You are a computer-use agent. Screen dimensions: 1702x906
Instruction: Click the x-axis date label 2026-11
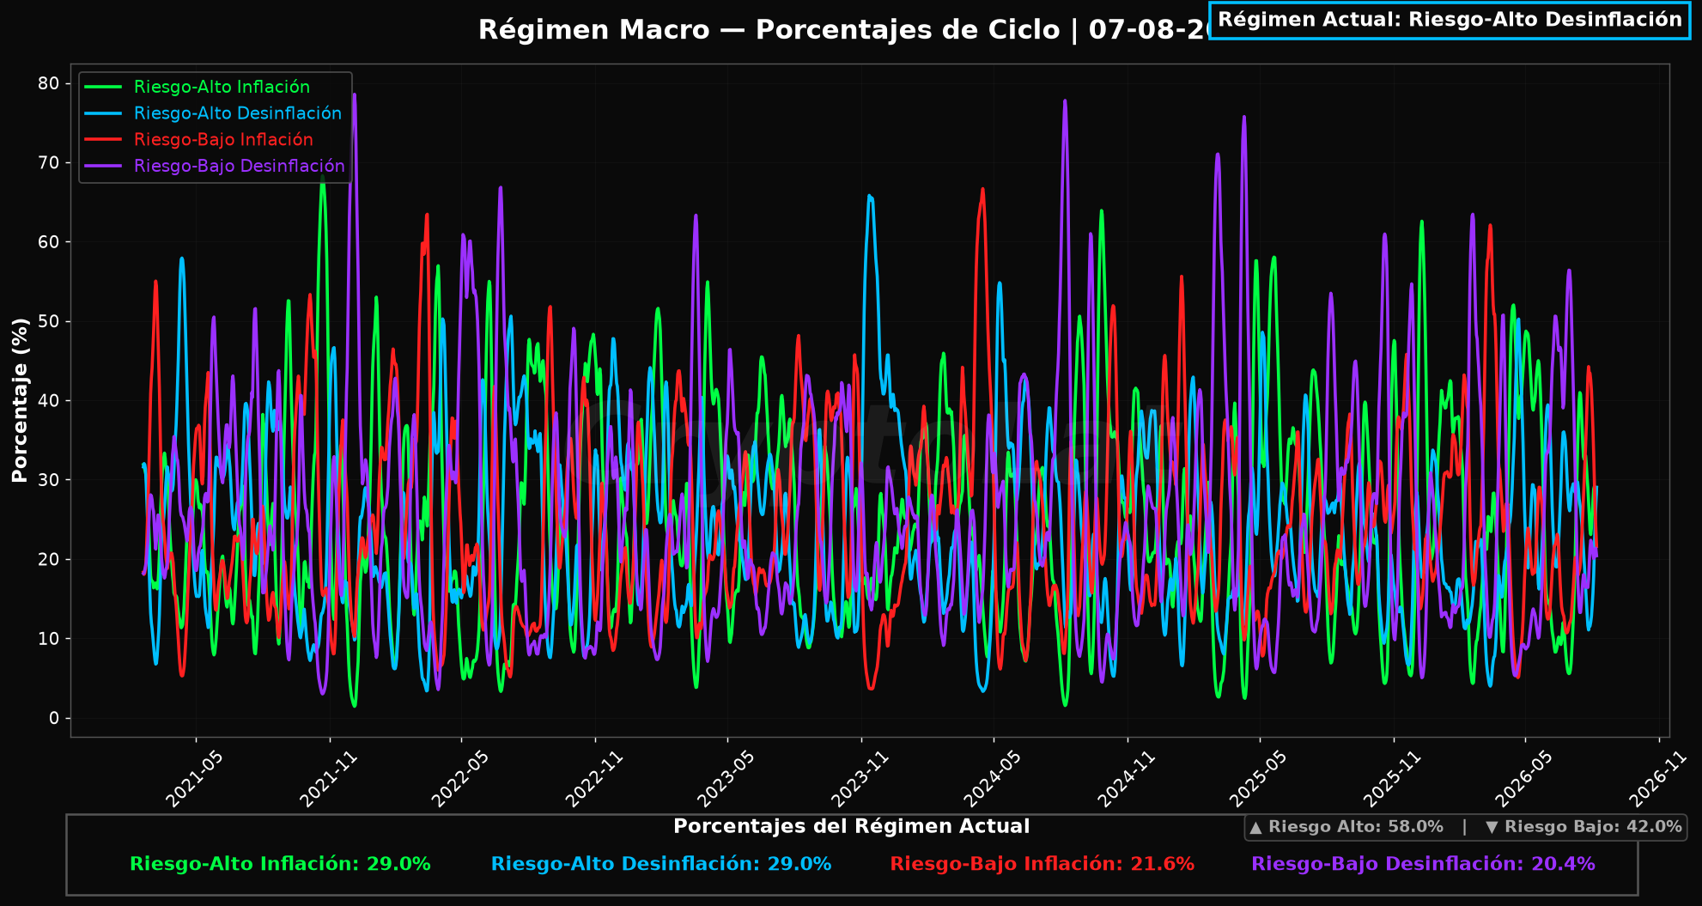tap(1658, 779)
